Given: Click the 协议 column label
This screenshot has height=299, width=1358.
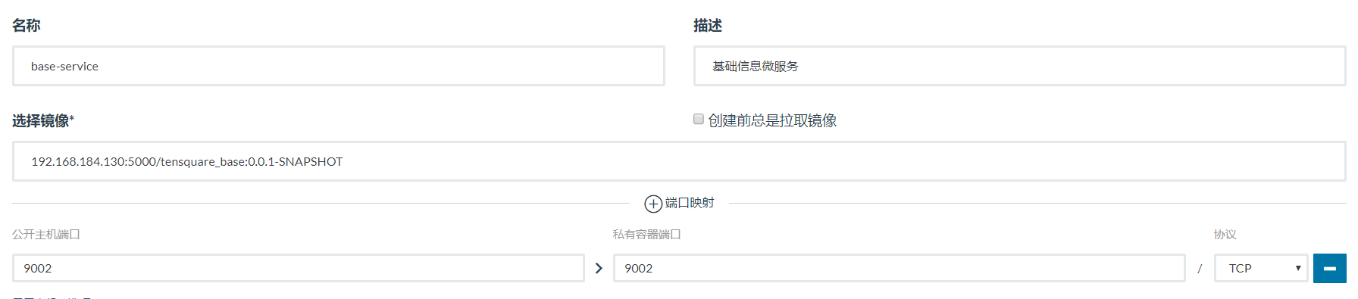Looking at the screenshot, I should point(1225,235).
